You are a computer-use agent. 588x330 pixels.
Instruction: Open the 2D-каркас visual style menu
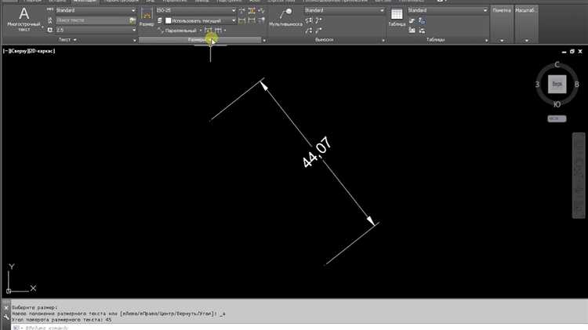(x=42, y=51)
